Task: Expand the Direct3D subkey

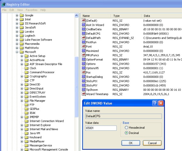Action: tap(22, 84)
